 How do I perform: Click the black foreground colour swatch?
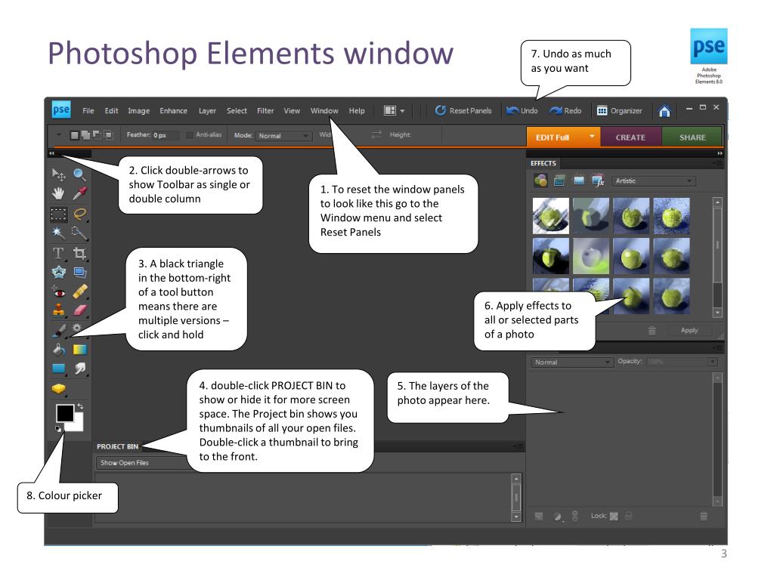[65, 413]
